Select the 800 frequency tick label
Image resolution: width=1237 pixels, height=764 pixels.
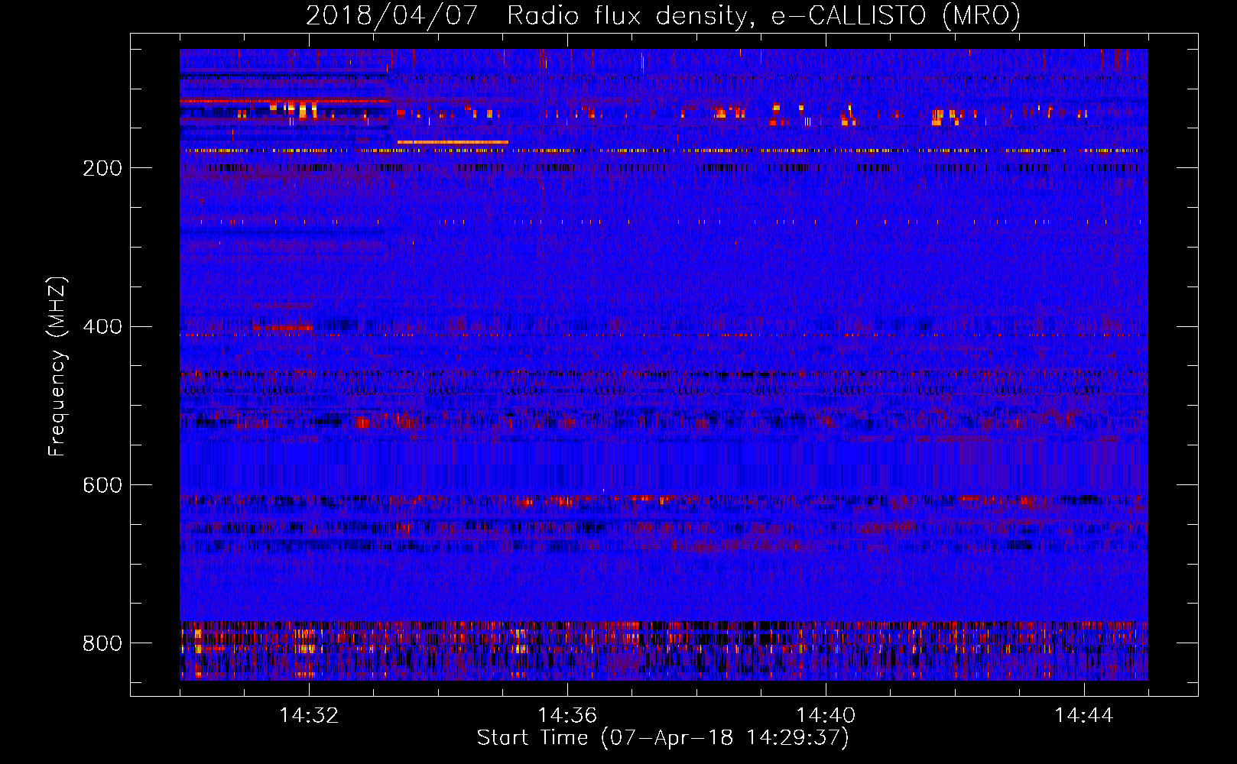pos(102,643)
